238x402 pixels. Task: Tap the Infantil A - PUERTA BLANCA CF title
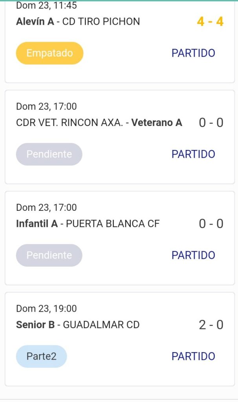pyautogui.click(x=88, y=223)
